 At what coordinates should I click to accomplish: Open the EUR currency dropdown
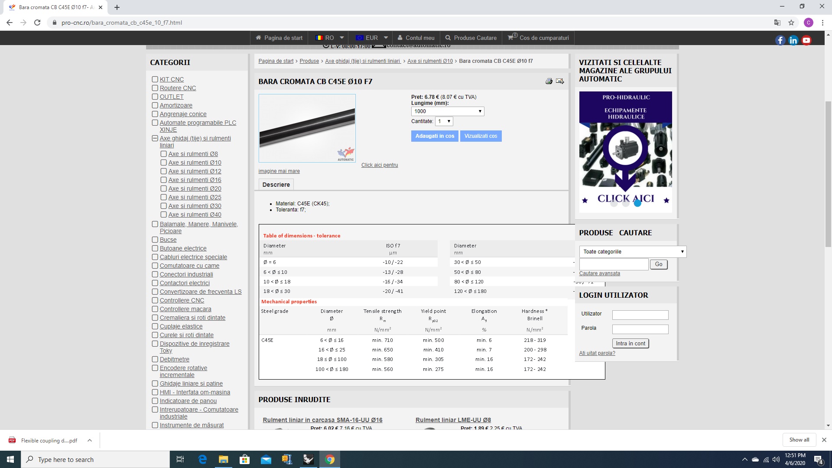(x=371, y=38)
